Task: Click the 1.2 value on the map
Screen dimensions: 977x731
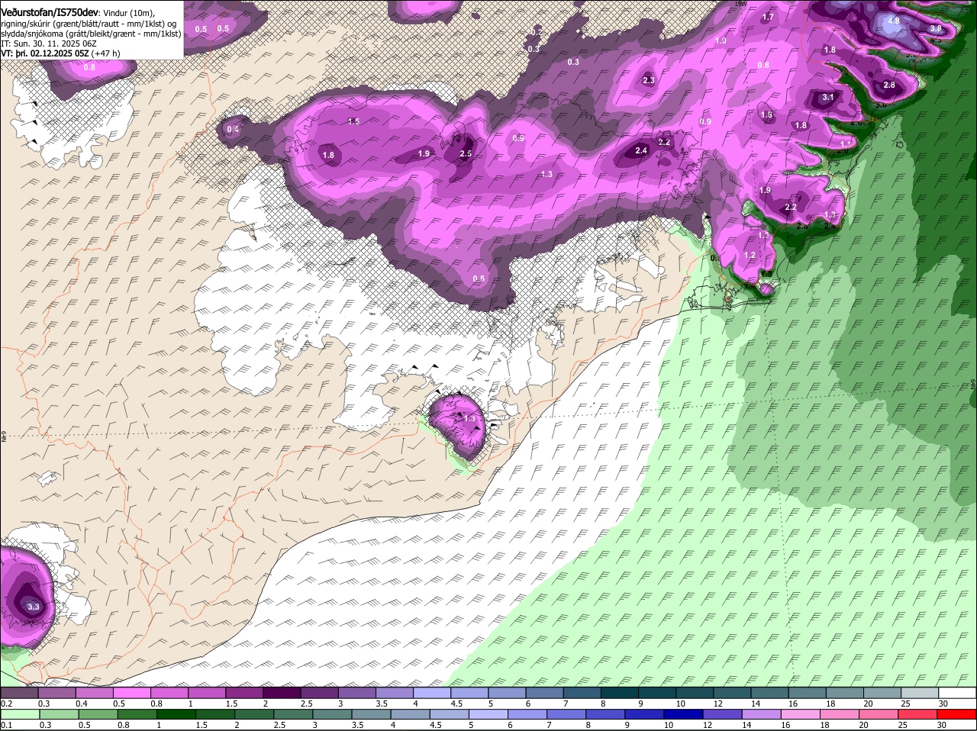Action: click(x=750, y=255)
